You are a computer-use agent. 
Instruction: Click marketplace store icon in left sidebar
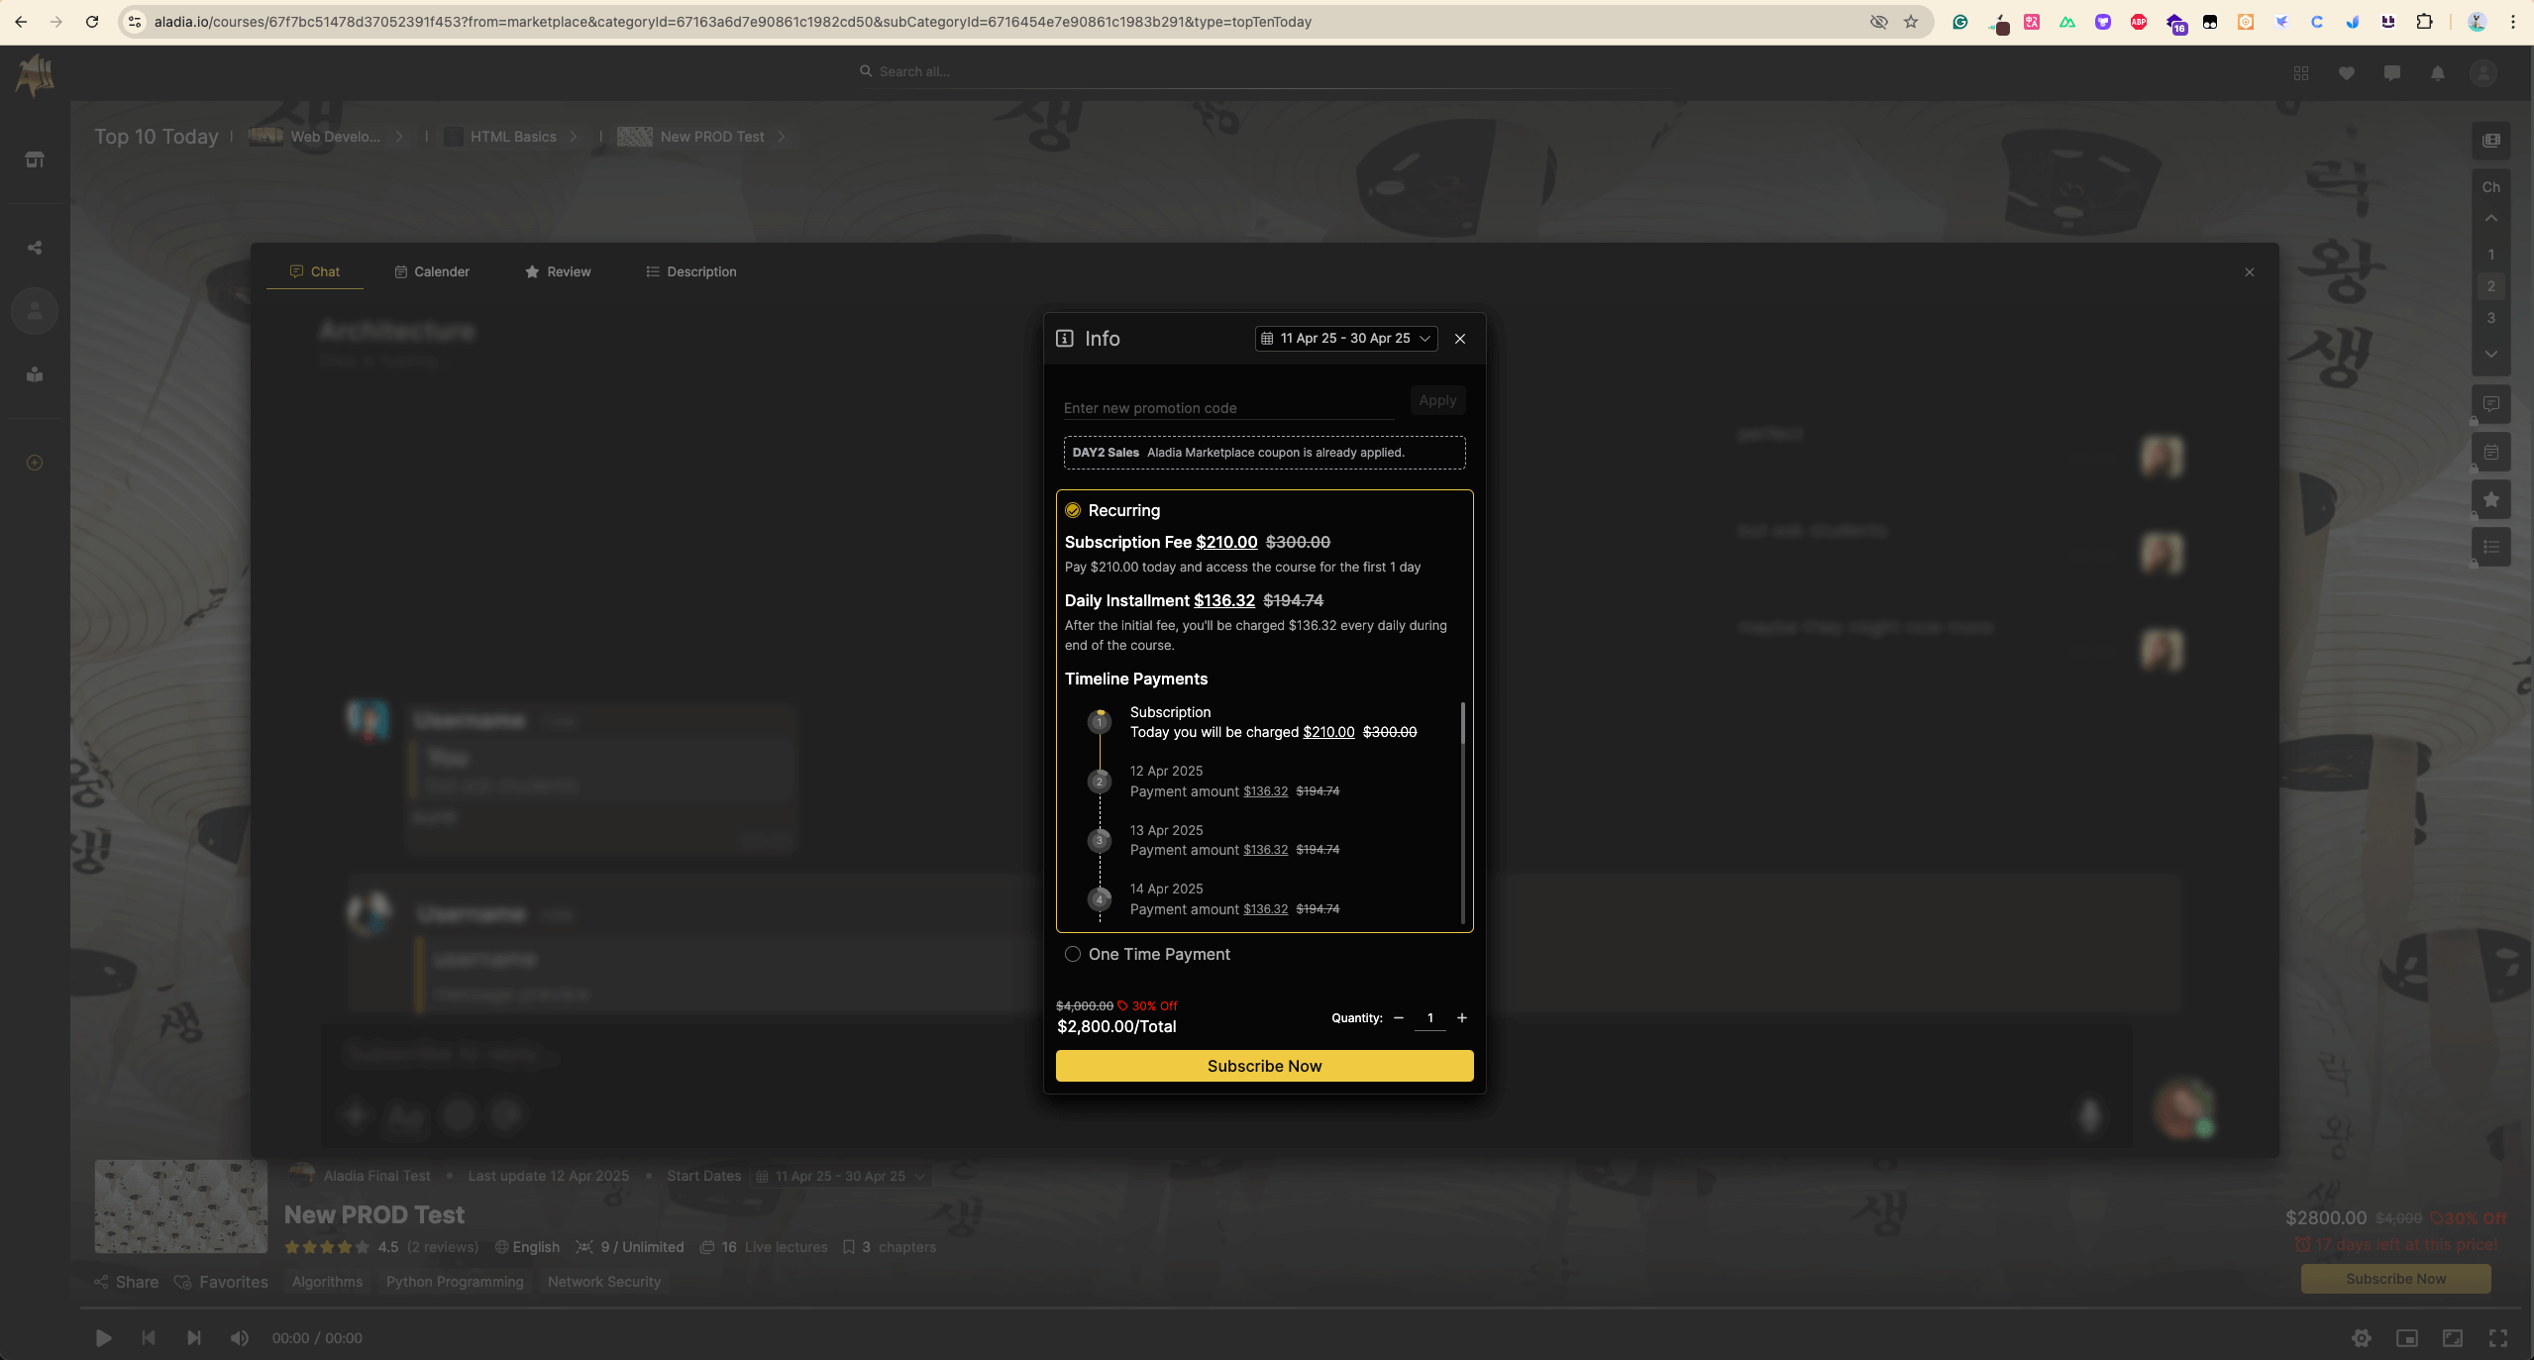point(35,159)
